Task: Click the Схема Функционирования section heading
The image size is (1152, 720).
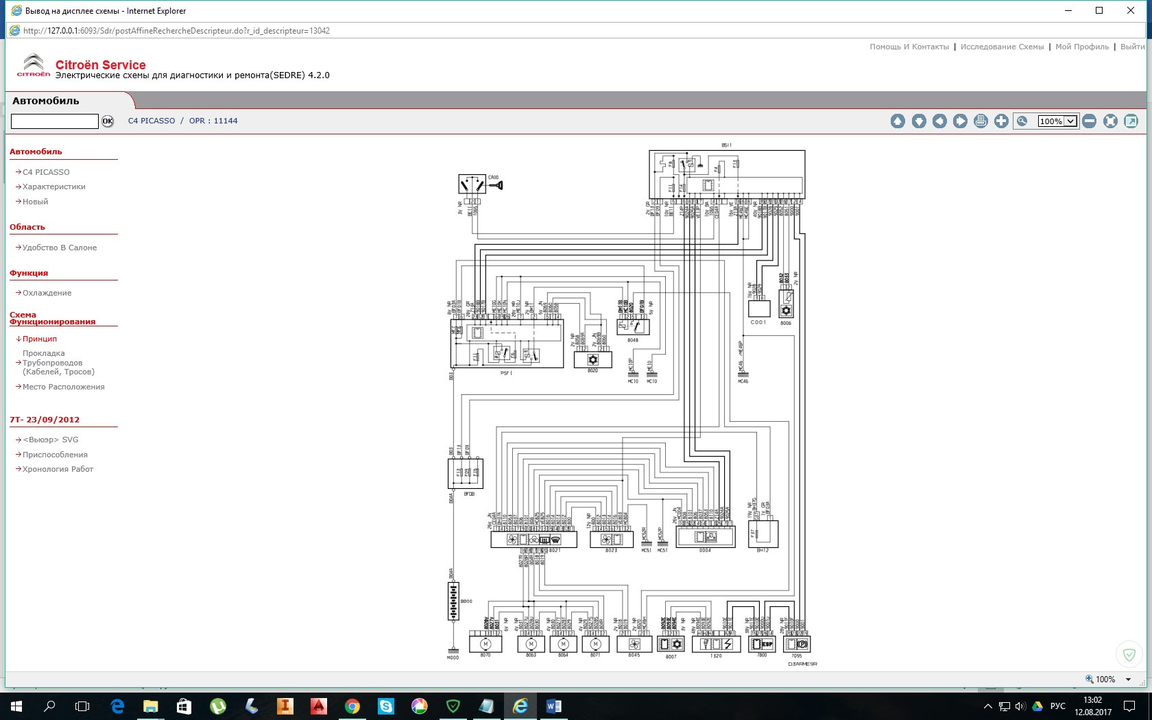Action: point(53,318)
